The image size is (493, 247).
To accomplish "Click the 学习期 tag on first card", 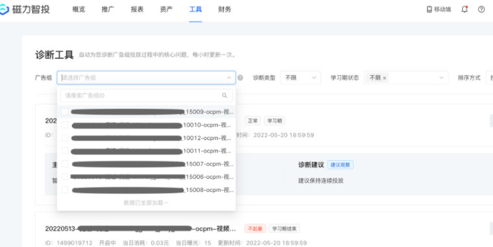I will (274, 121).
